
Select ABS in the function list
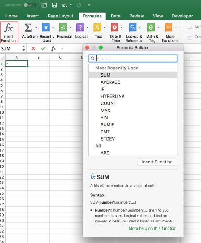click(133, 153)
